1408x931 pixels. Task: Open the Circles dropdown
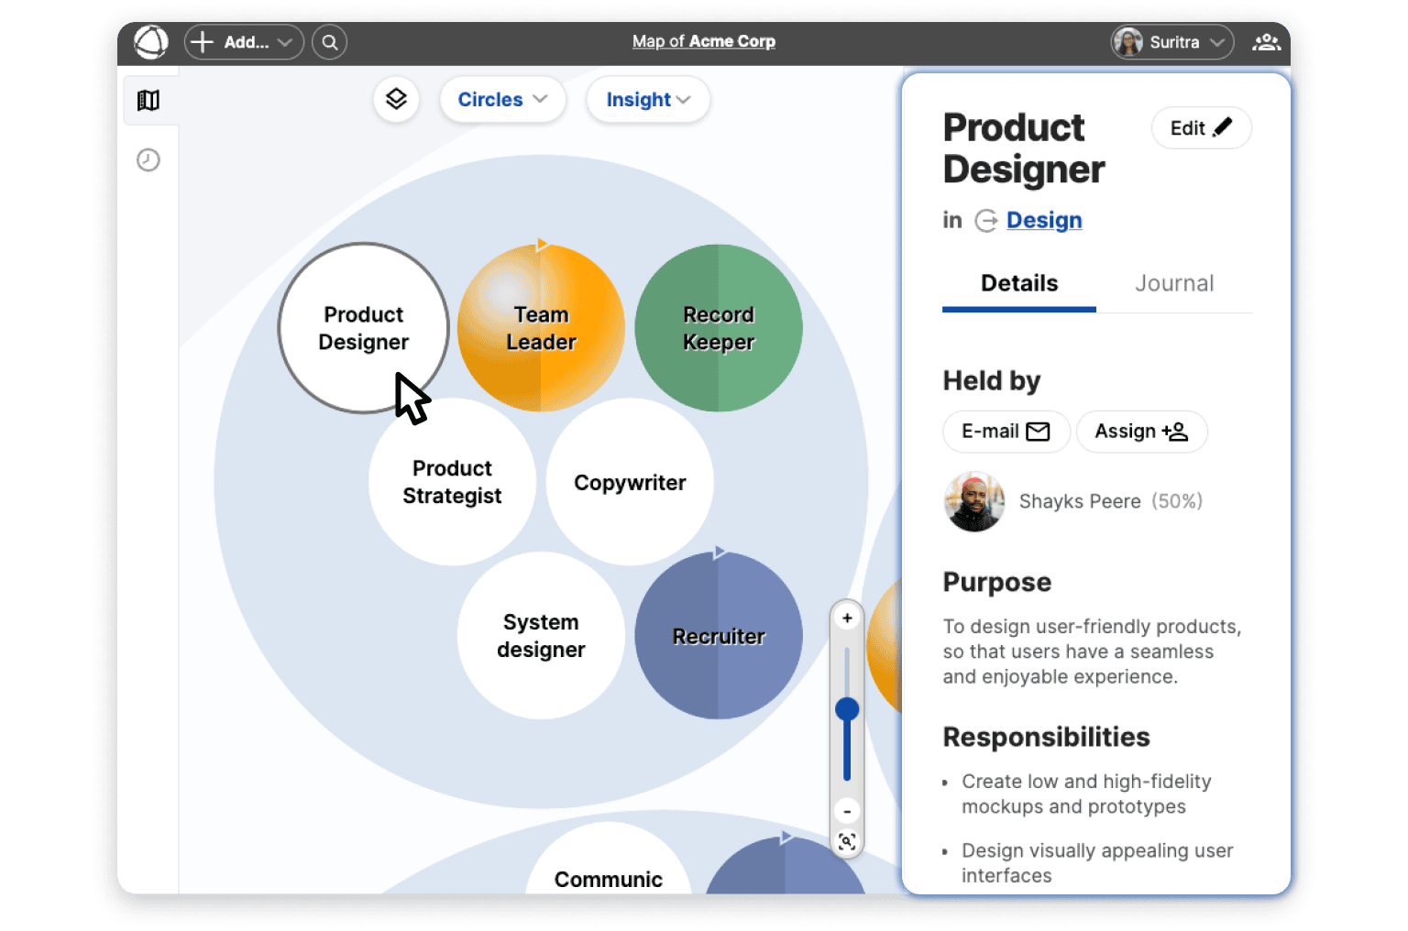[502, 99]
